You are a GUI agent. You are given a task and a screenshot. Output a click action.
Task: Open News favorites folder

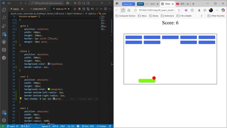click(x=142, y=16)
